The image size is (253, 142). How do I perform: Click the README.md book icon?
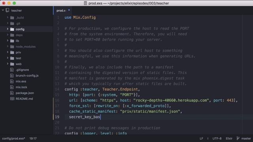coord(12,99)
